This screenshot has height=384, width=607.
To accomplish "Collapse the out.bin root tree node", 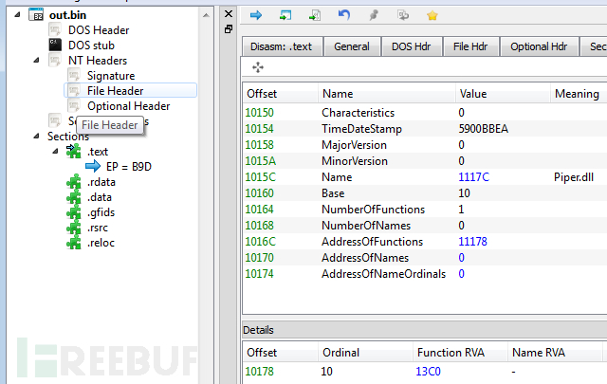I will pyautogui.click(x=15, y=15).
